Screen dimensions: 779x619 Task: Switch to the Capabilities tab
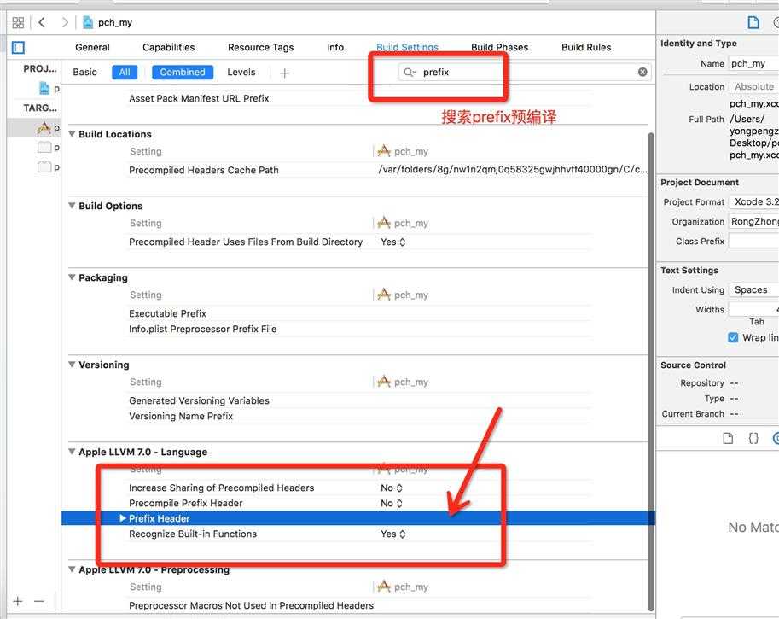(168, 47)
